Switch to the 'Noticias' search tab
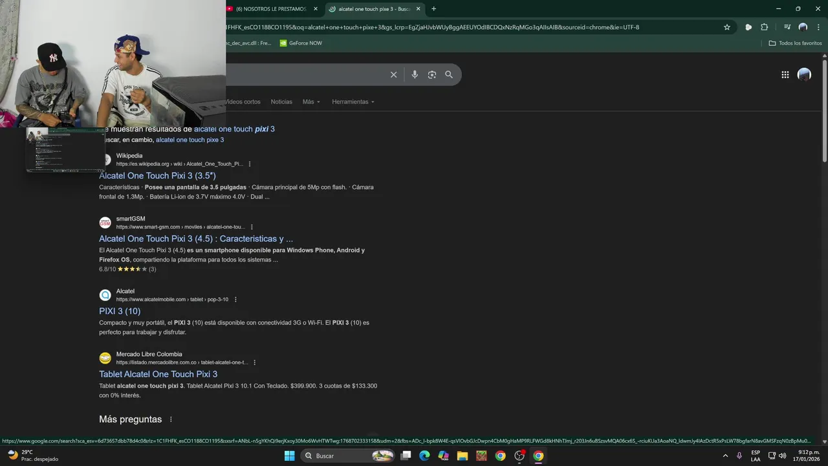The image size is (828, 466). (281, 102)
